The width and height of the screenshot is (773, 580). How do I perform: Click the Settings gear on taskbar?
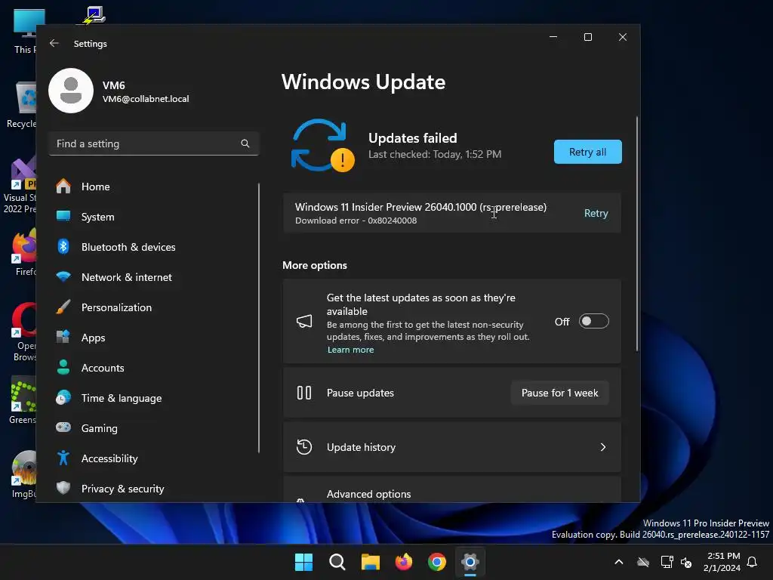(x=470, y=562)
